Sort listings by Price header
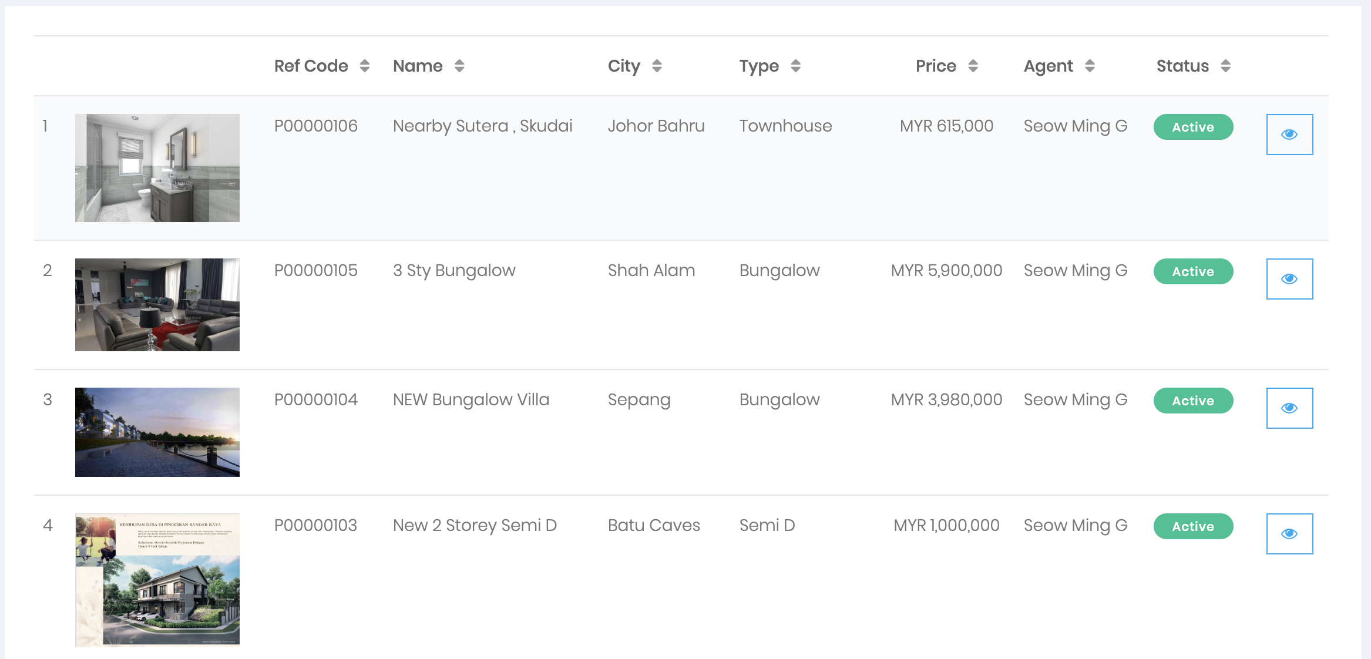This screenshot has height=659, width=1371. pyautogui.click(x=973, y=66)
